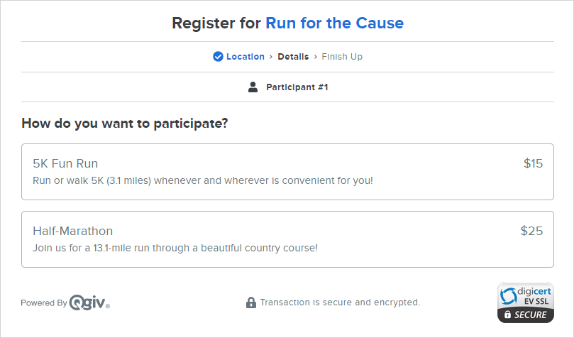Screen dimensions: 574x338
Task: Click the padlock icon near secure transaction text
Action: click(x=250, y=302)
